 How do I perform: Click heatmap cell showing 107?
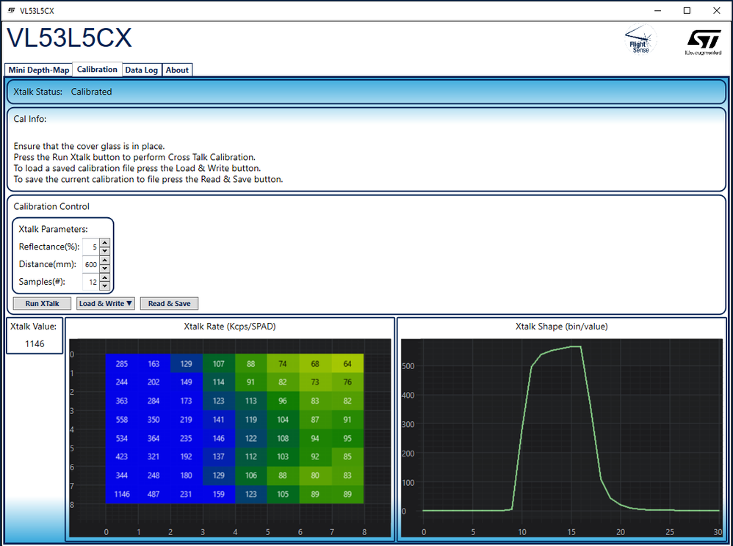click(x=218, y=364)
